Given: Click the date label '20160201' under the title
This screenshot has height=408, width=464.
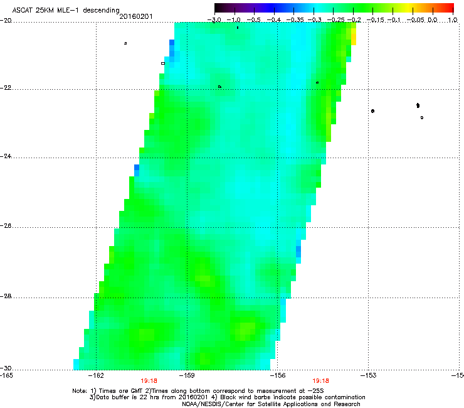Looking at the screenshot, I should pyautogui.click(x=136, y=16).
